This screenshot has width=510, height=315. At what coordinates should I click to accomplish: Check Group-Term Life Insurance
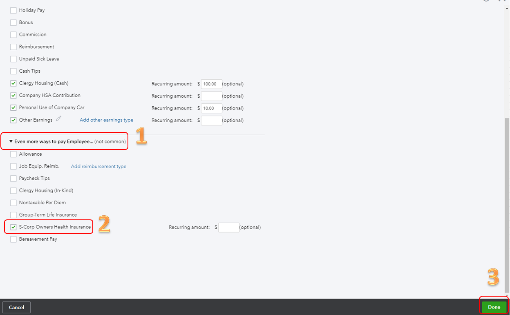[13, 215]
